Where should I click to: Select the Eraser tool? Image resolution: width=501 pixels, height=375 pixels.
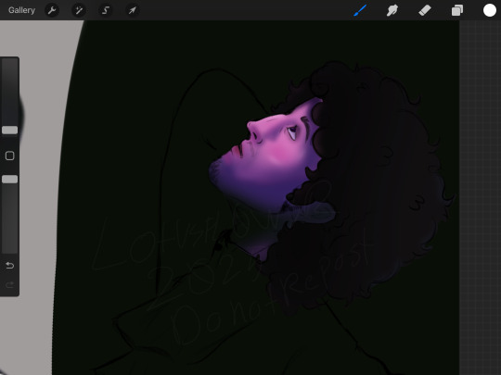click(x=425, y=10)
